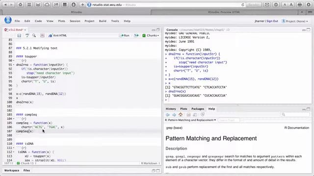Open the View menu
Screen dimensions: 314x176
click(x=50, y=21)
